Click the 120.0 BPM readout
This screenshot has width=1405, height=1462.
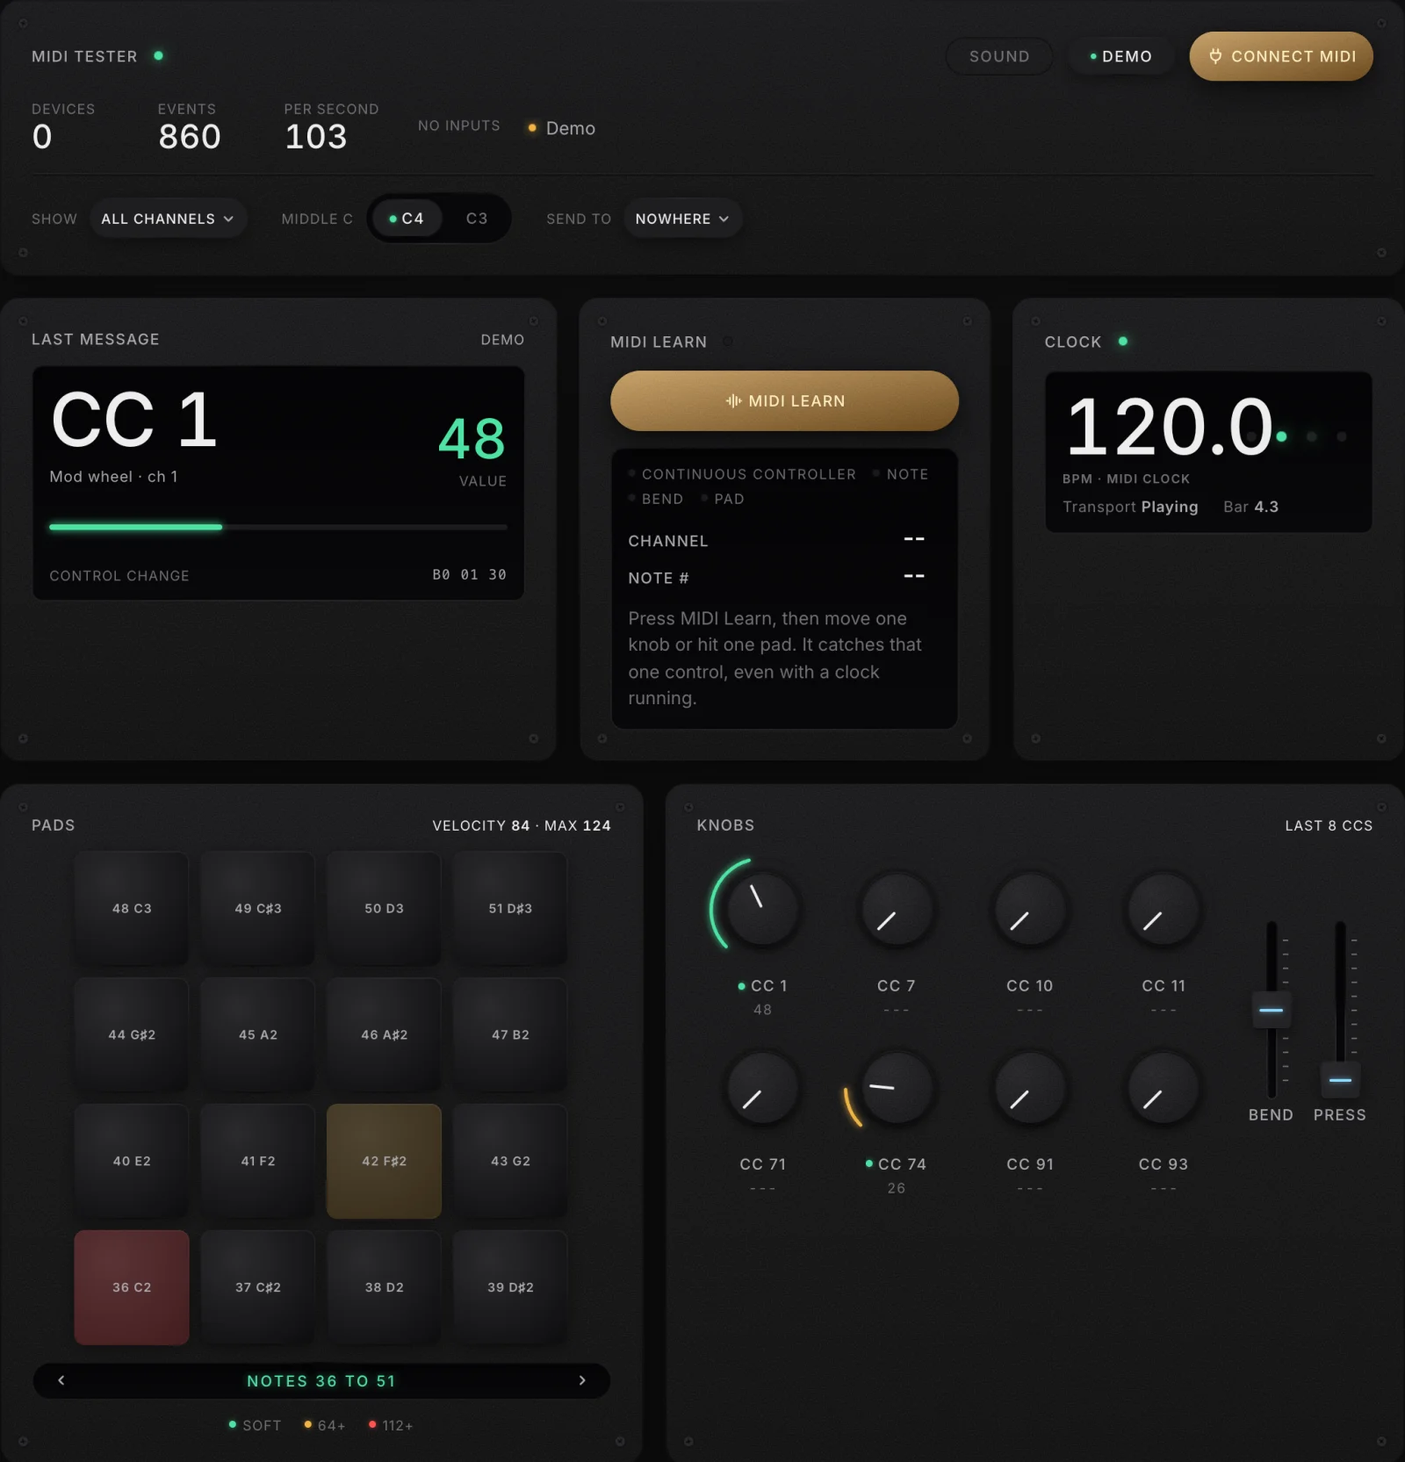[1171, 428]
